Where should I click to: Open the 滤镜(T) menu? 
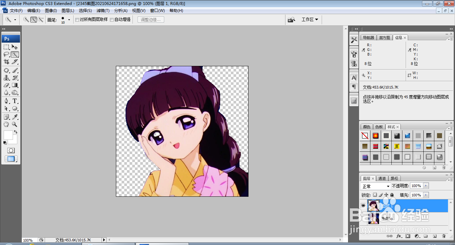[x=103, y=11]
